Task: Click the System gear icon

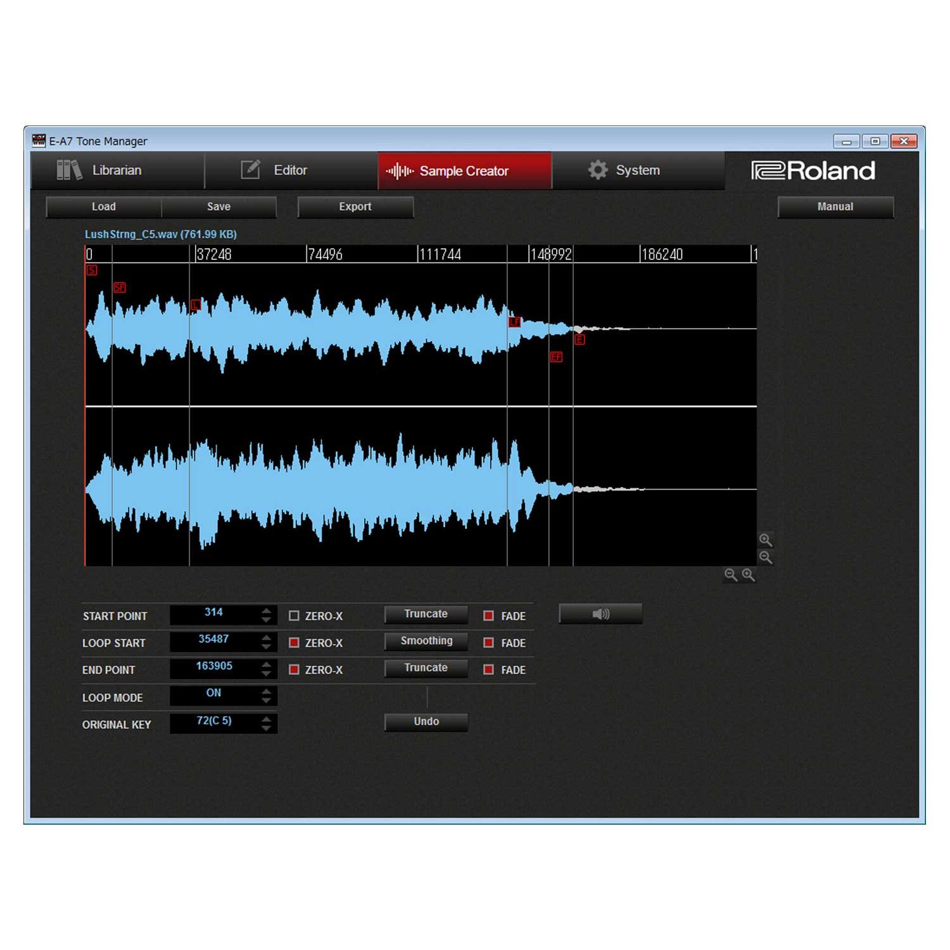Action: pyautogui.click(x=597, y=170)
